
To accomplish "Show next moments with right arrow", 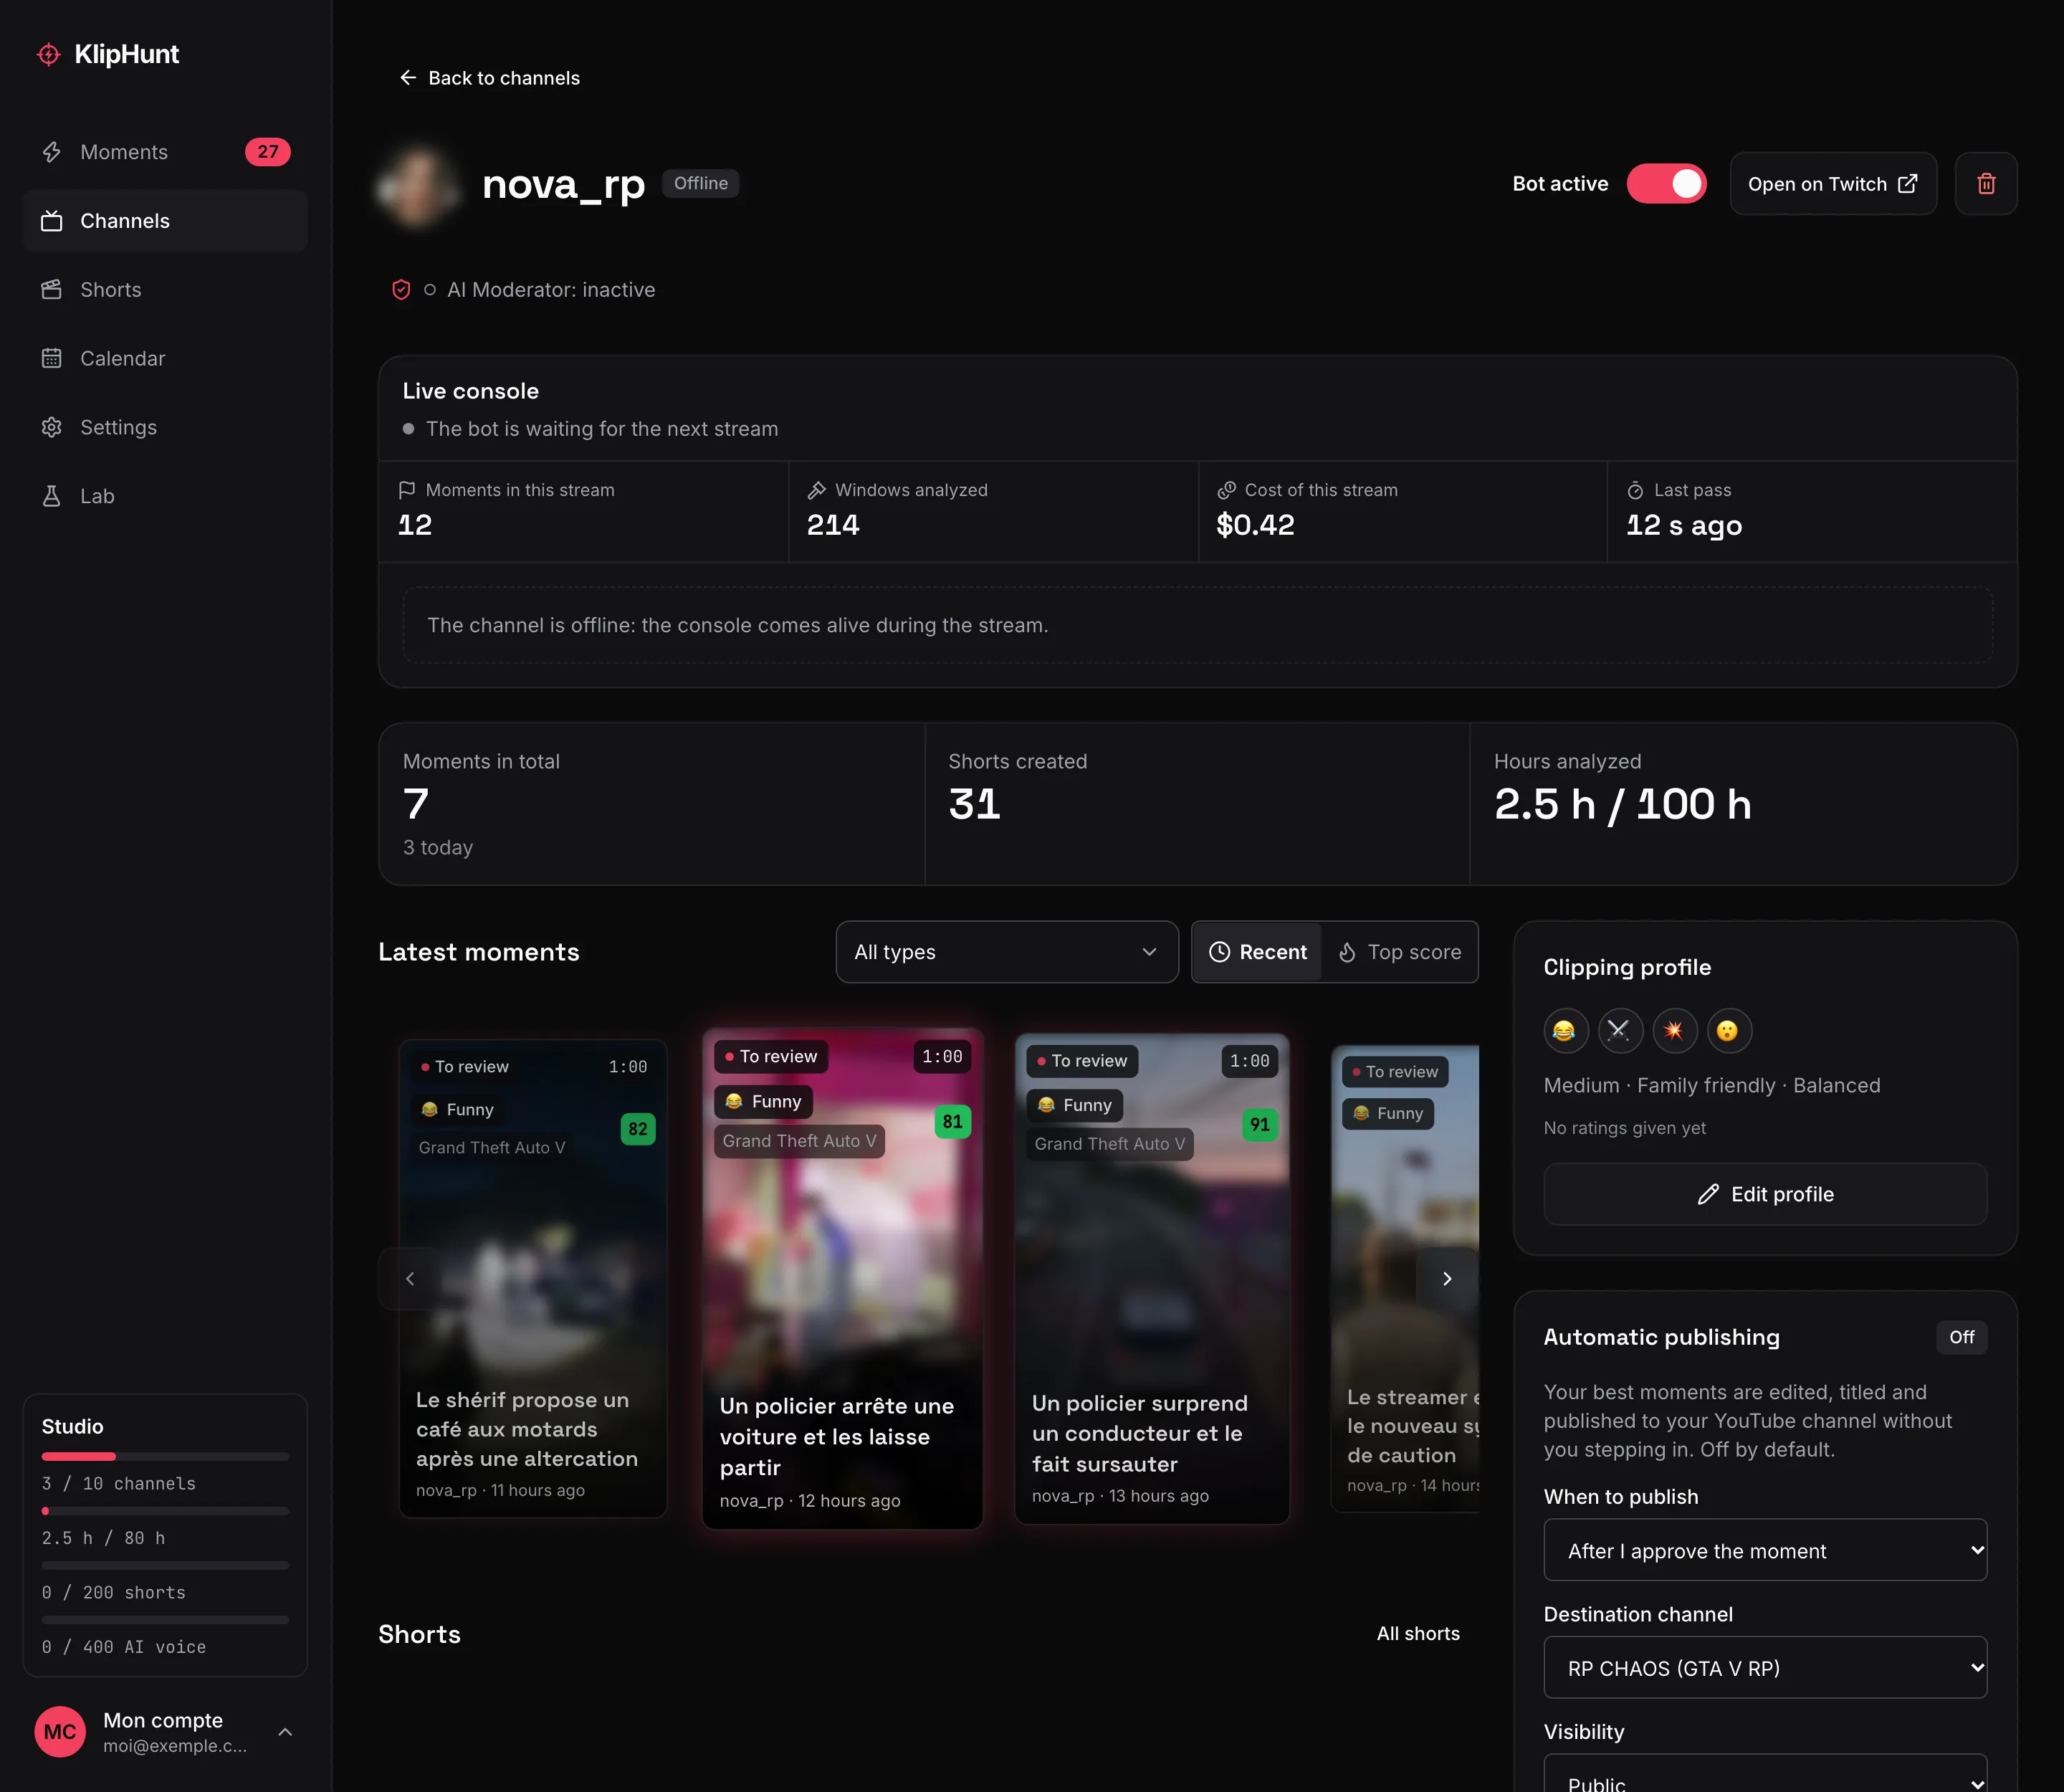I will pyautogui.click(x=1446, y=1279).
